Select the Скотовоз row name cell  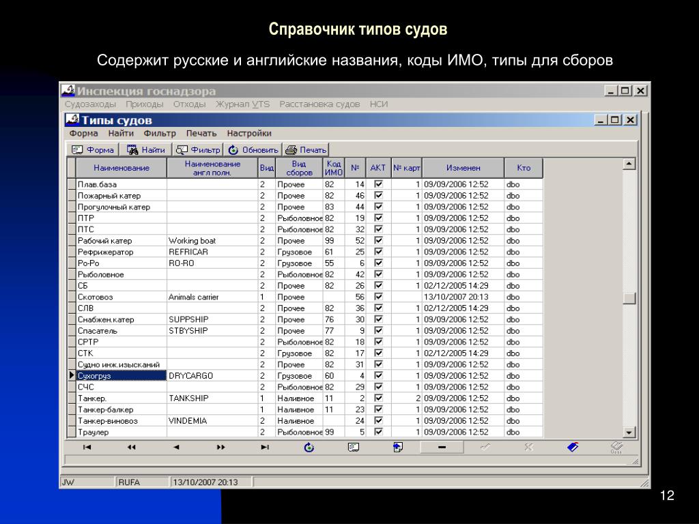point(122,297)
